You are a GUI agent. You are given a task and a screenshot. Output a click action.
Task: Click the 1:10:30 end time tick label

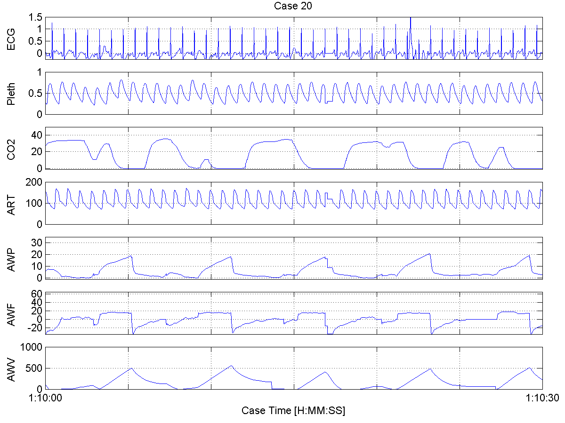(541, 398)
